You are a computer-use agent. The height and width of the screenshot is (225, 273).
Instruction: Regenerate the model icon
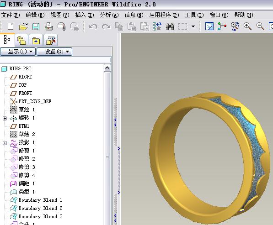[x=157, y=26]
